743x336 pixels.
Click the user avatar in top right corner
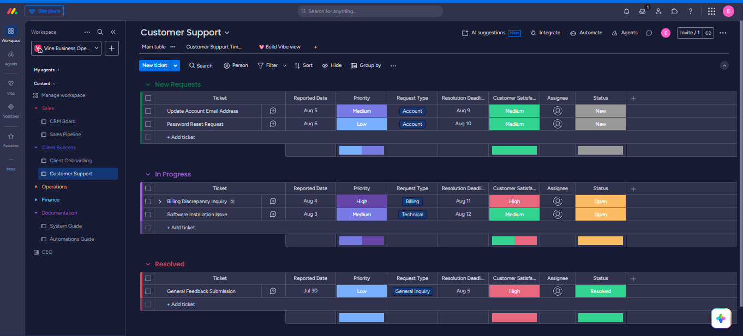click(728, 11)
